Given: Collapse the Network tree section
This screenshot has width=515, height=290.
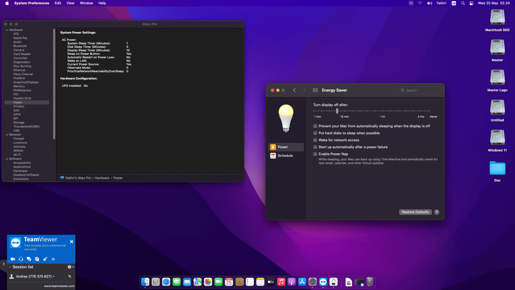Looking at the screenshot, I should [7, 135].
